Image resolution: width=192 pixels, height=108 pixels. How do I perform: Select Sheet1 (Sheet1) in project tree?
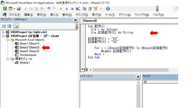click(29, 43)
